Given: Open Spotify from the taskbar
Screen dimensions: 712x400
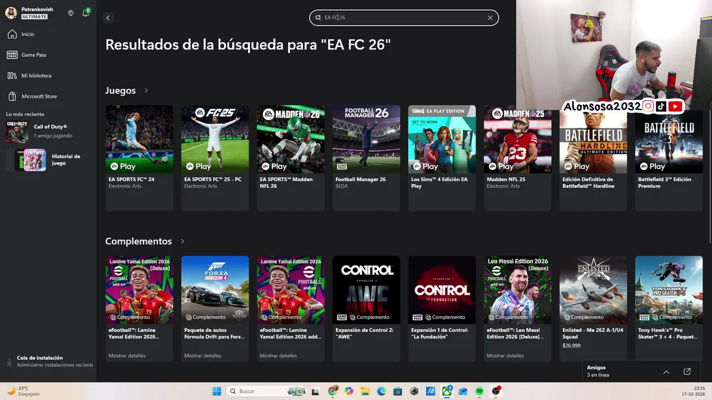Looking at the screenshot, I should pos(479,391).
